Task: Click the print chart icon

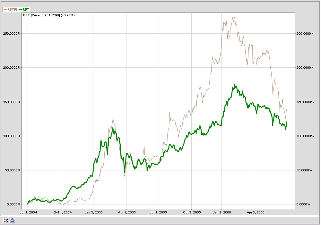Action: click(13, 220)
